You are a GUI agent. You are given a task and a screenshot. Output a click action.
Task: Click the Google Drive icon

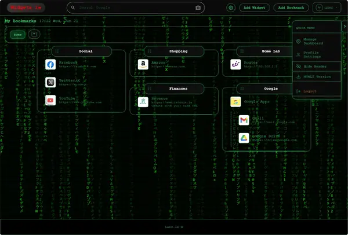tap(244, 138)
